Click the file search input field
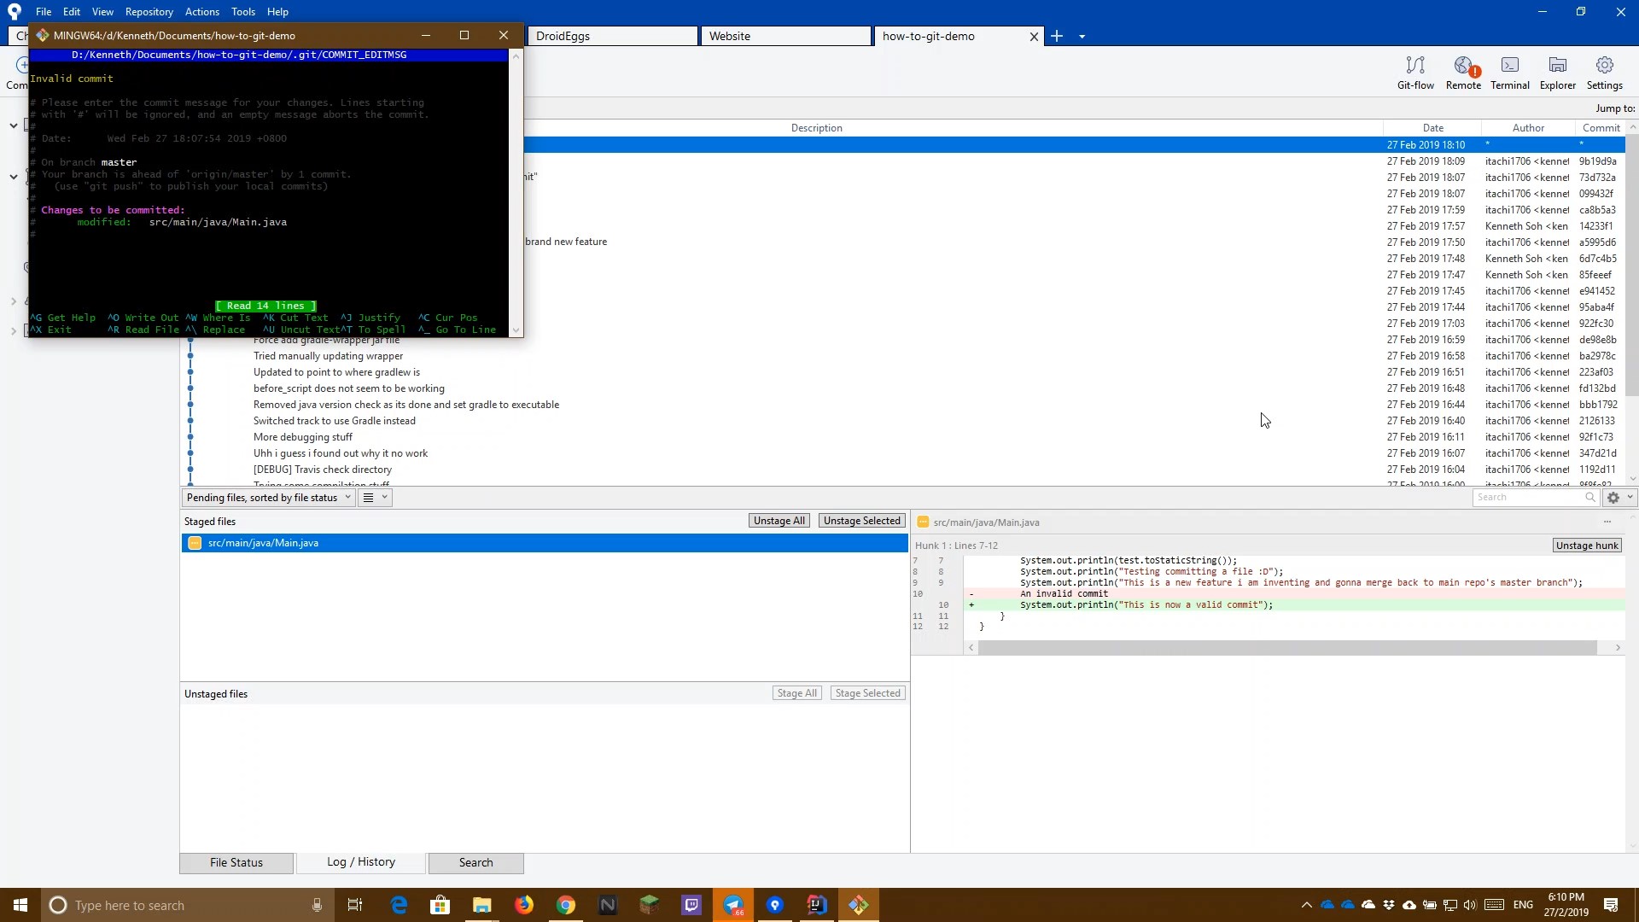The height and width of the screenshot is (922, 1639). pos(1528,498)
